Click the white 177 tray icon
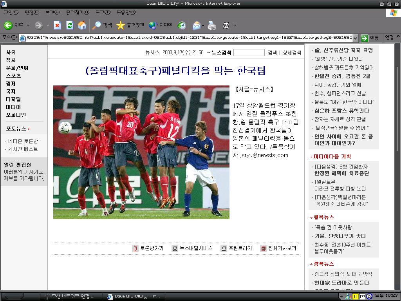The height and width of the screenshot is (301, 401). pos(362,296)
